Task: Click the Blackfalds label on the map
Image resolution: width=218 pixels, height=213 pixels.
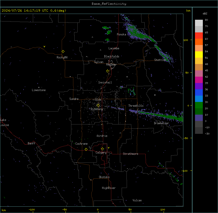Action: pyautogui.click(x=112, y=56)
